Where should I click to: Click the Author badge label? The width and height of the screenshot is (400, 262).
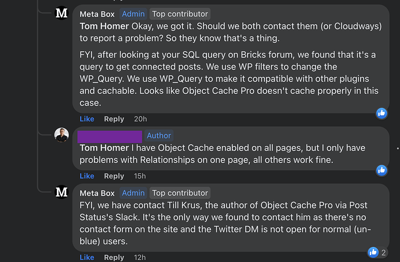159,136
